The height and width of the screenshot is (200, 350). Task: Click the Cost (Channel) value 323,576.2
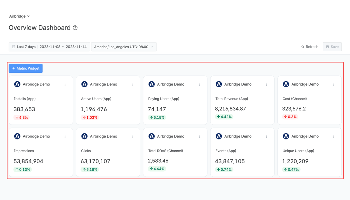(x=294, y=109)
